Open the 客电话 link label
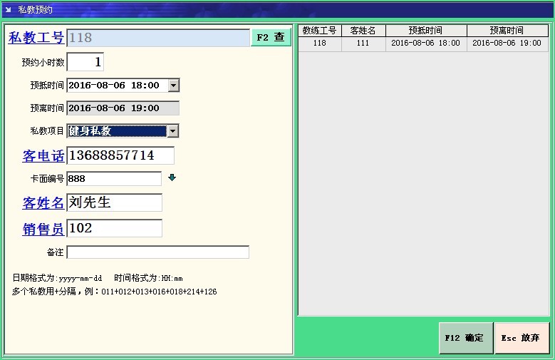The height and width of the screenshot is (360, 555). (43, 156)
